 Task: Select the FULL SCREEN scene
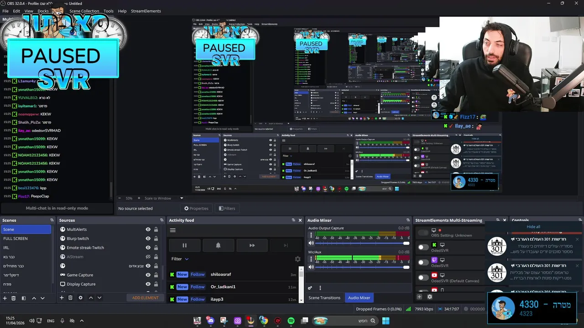point(26,239)
